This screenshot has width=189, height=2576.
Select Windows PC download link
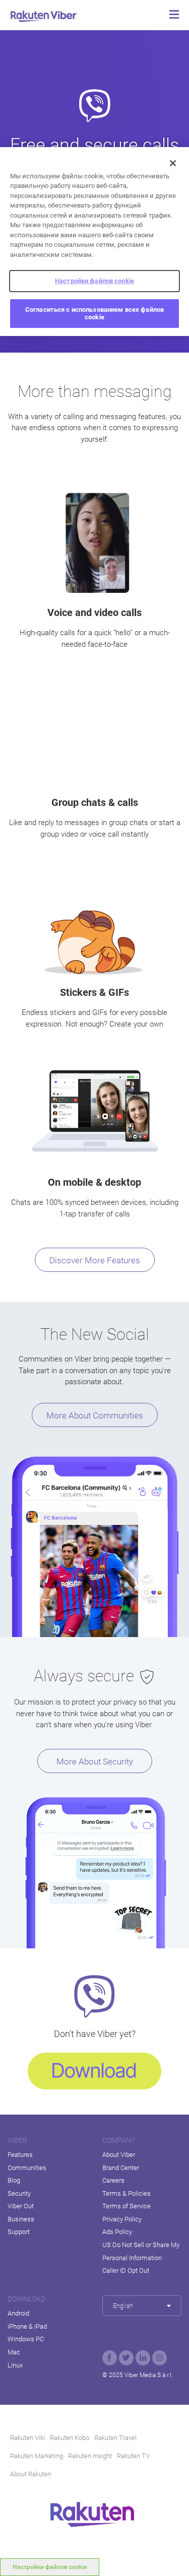(26, 2339)
